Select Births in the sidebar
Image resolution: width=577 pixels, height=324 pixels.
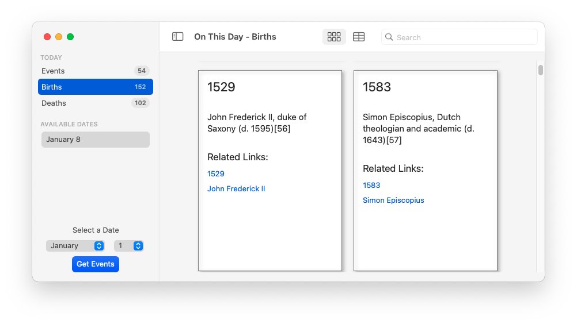96,87
